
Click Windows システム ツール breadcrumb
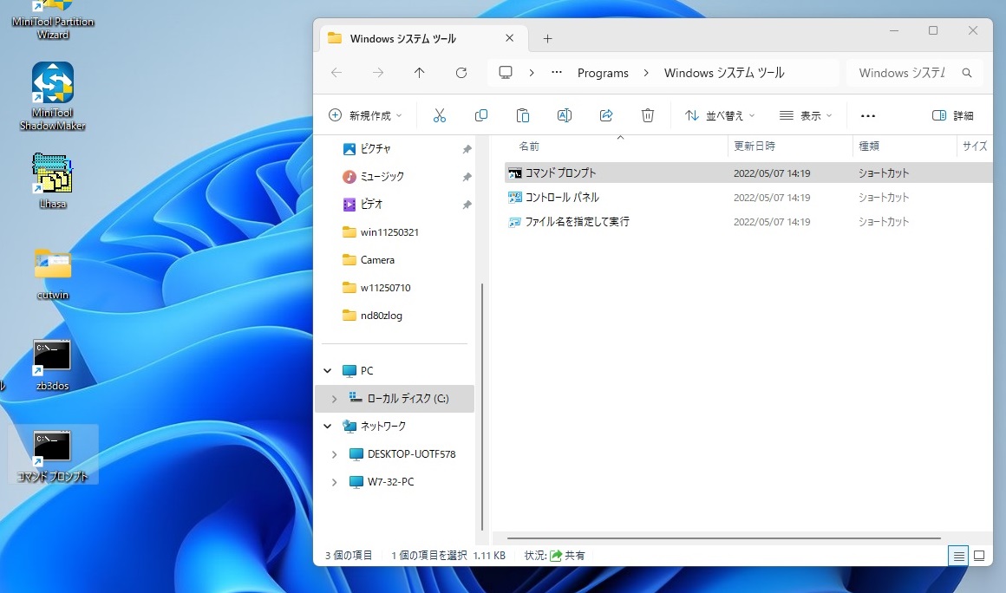point(724,73)
